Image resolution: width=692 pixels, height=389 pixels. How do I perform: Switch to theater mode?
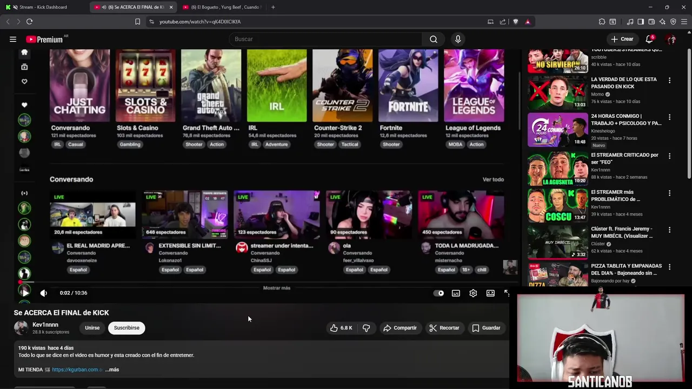click(490, 293)
